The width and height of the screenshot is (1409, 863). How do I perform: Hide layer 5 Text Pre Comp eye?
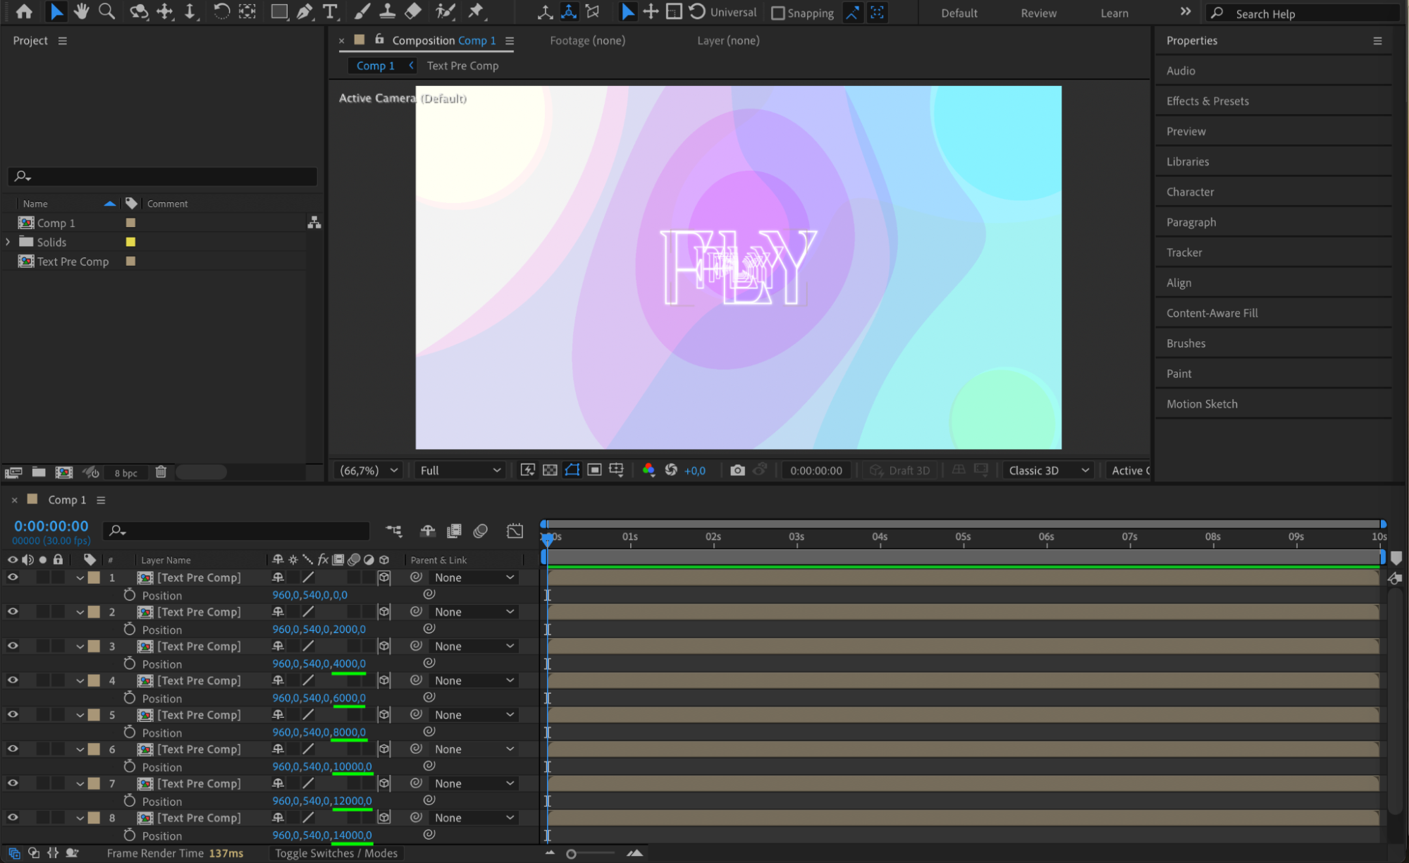coord(13,715)
